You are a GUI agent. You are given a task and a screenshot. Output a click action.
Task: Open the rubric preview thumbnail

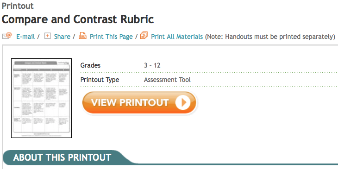pos(41,98)
